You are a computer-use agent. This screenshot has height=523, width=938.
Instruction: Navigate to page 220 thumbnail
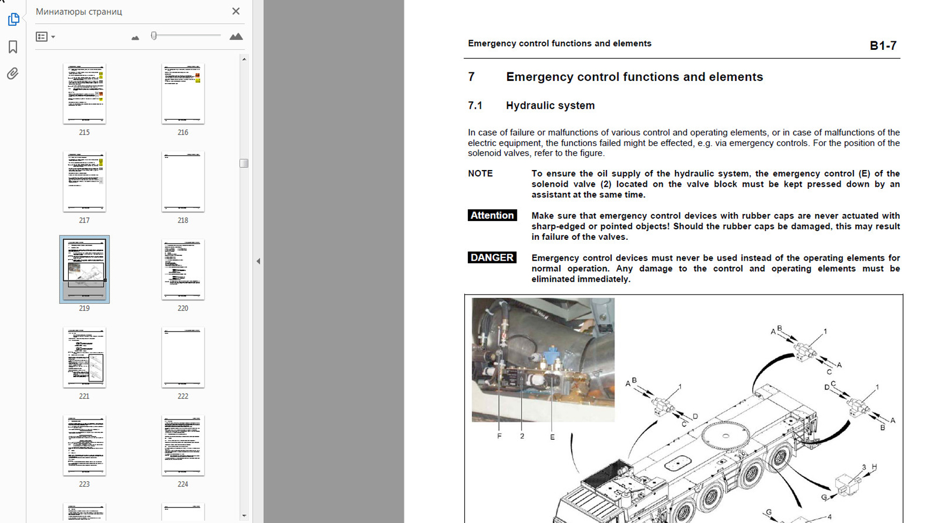(x=183, y=269)
